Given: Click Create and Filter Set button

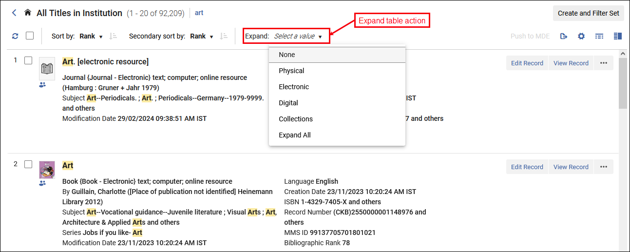Looking at the screenshot, I should coord(589,13).
